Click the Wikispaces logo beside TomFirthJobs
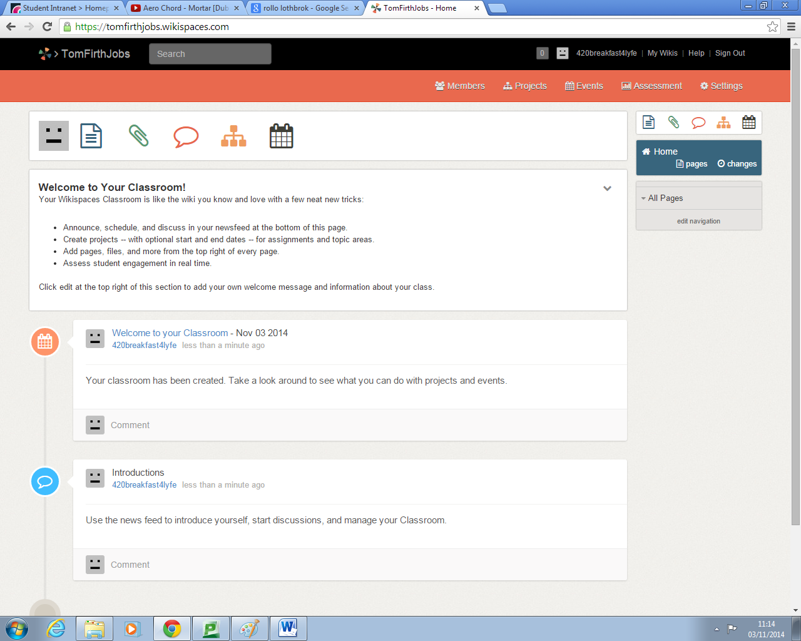This screenshot has width=801, height=641. click(x=45, y=54)
